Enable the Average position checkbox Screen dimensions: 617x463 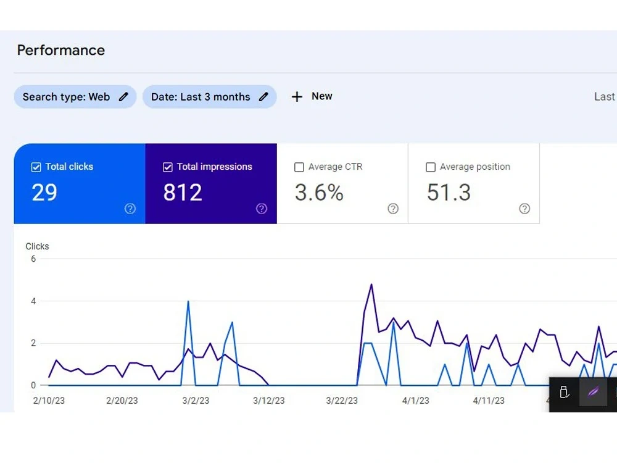click(431, 167)
